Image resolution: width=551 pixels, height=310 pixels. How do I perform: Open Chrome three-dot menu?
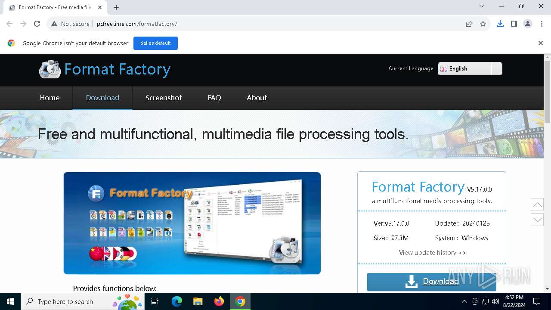point(541,24)
